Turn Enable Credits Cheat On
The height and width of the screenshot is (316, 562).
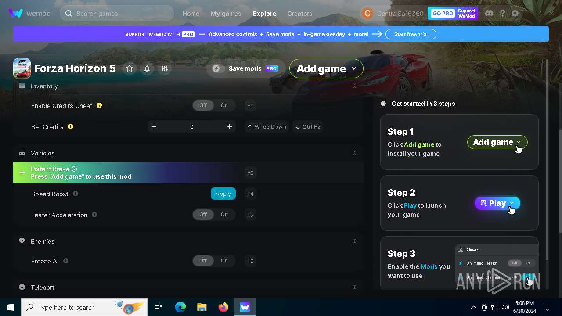click(x=224, y=105)
